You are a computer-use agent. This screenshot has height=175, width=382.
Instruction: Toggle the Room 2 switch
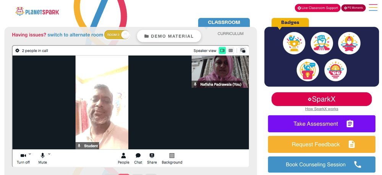(117, 35)
